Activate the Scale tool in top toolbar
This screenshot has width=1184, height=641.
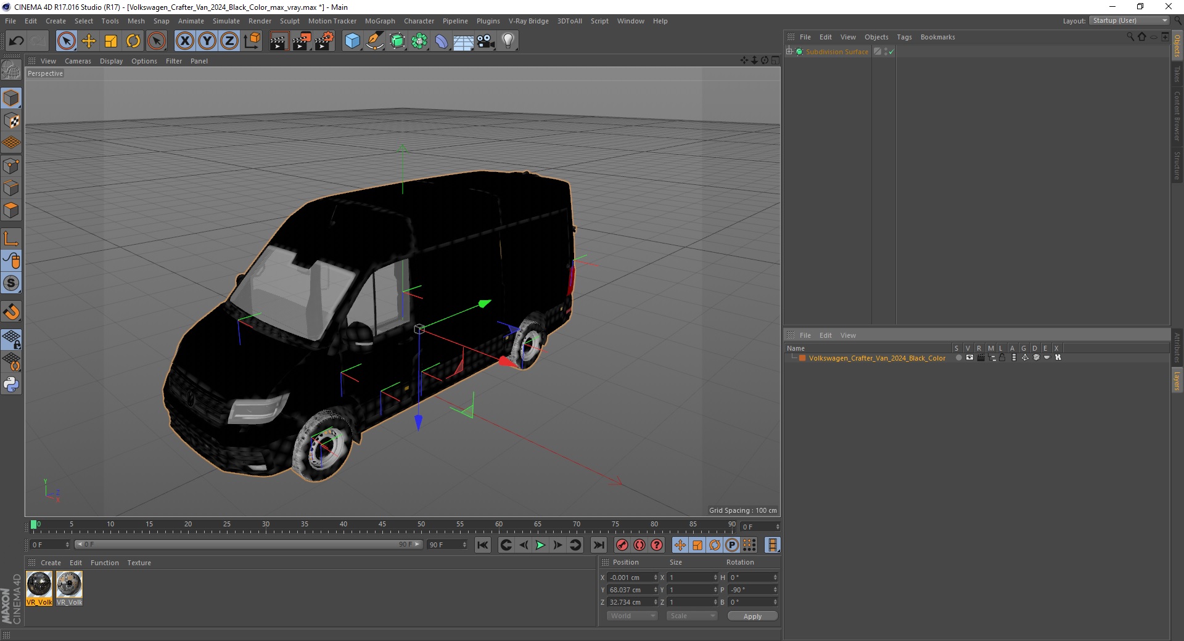[x=111, y=41]
